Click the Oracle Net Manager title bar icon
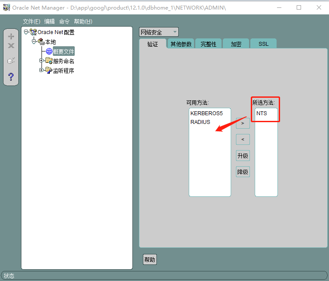The height and width of the screenshot is (281, 329). 6,7
